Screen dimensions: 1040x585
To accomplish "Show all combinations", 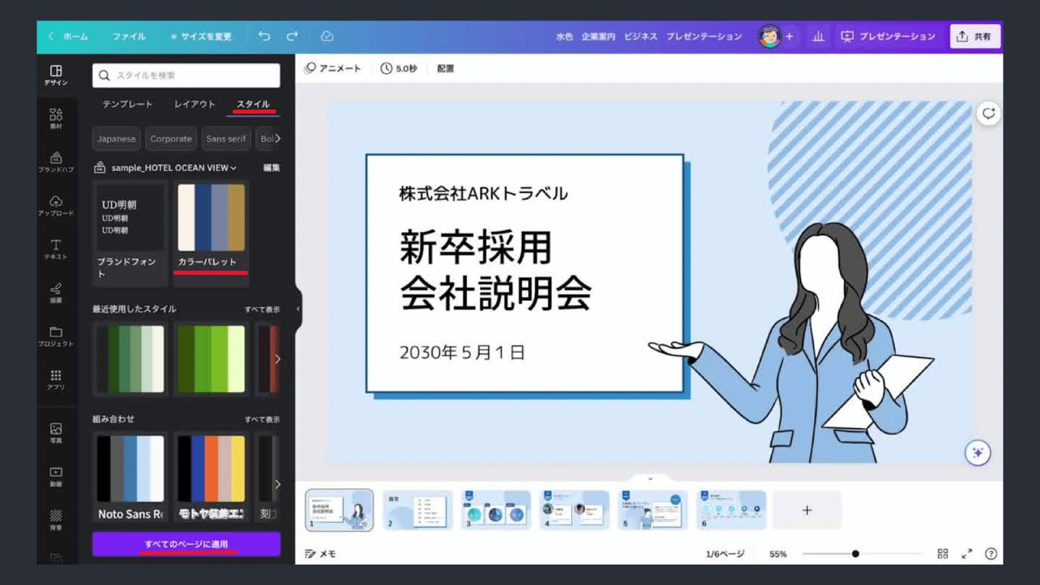I will pos(262,419).
